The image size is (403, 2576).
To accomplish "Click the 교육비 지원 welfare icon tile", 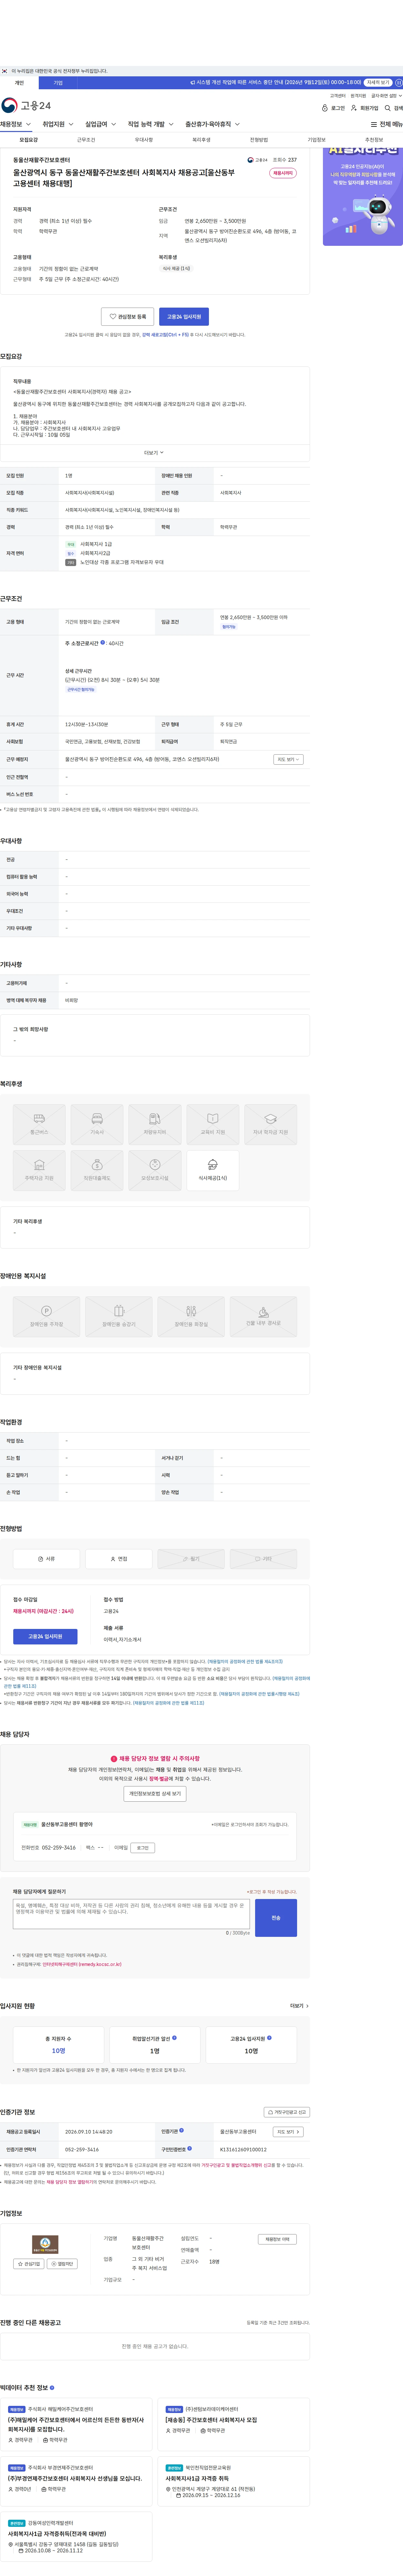I will tap(212, 1124).
